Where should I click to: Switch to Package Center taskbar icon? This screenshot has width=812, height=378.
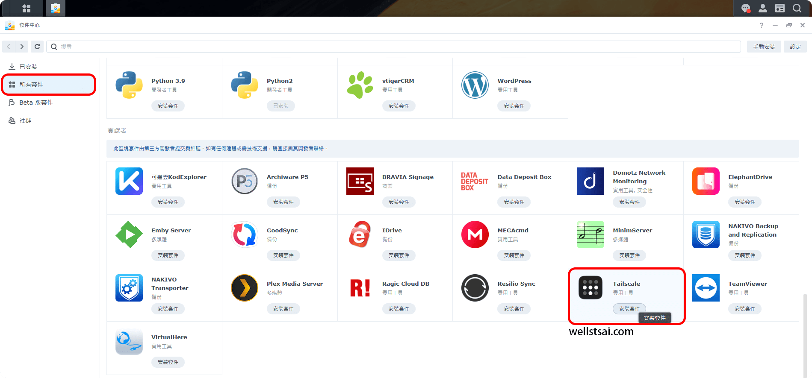56,8
